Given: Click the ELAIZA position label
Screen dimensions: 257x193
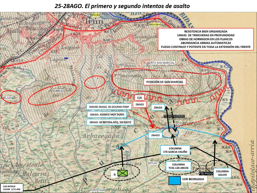Looking at the screenshot, I should click(8, 98).
